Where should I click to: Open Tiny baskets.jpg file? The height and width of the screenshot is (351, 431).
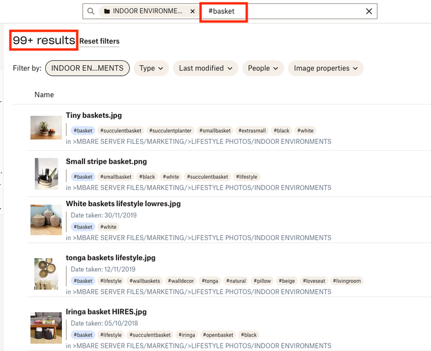94,115
